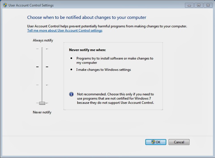Click the OK button with shield

pyautogui.click(x=156, y=142)
